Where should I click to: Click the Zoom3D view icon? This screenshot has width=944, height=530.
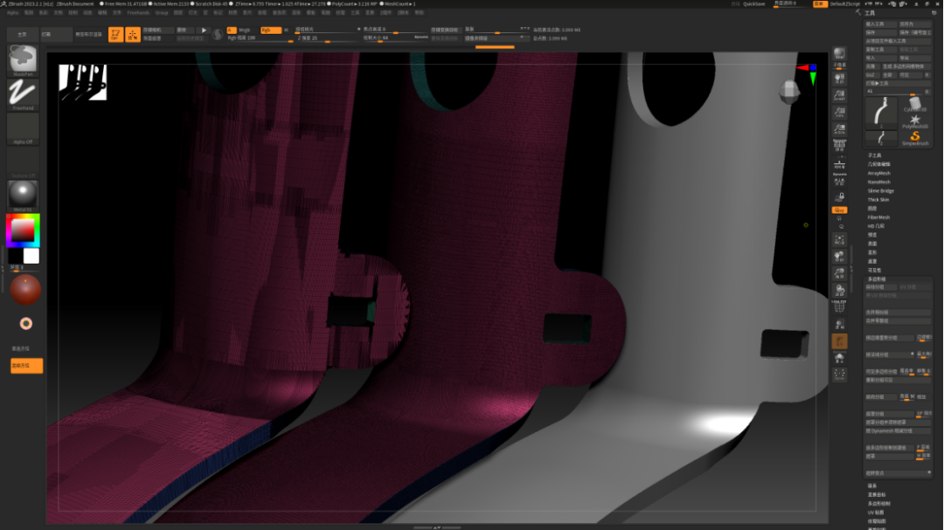(839, 273)
